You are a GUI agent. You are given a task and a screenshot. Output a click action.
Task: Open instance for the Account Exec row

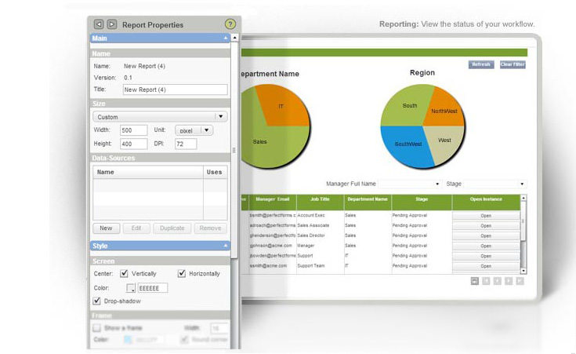coord(486,216)
